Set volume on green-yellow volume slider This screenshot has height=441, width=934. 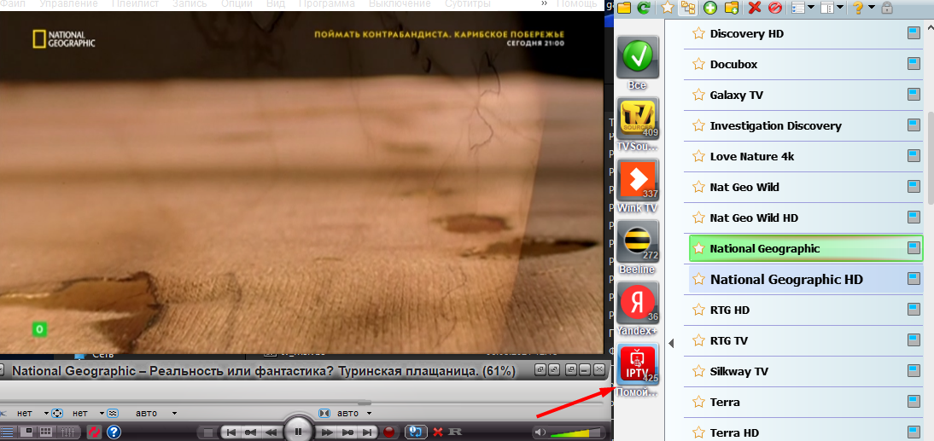coord(575,432)
